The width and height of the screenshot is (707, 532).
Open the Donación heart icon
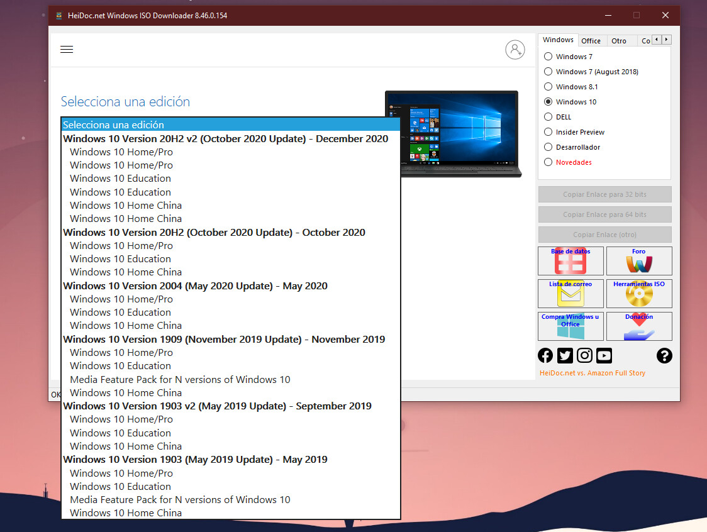639,326
